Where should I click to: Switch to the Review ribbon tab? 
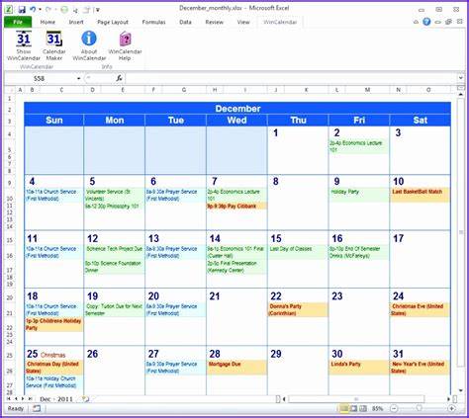215,22
